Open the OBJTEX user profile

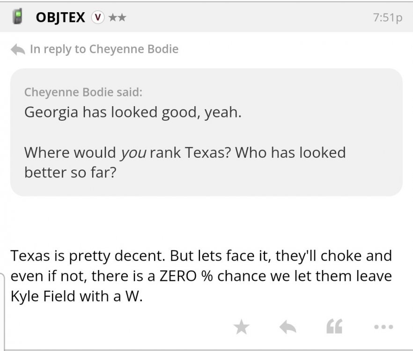[60, 18]
